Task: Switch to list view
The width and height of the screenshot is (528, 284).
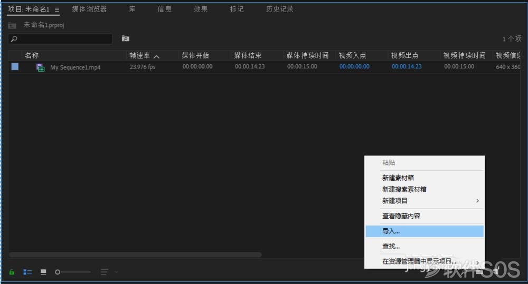Action: tap(27, 272)
